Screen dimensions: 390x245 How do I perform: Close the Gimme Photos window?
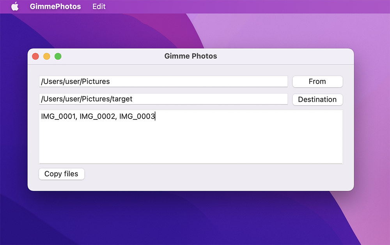point(35,56)
